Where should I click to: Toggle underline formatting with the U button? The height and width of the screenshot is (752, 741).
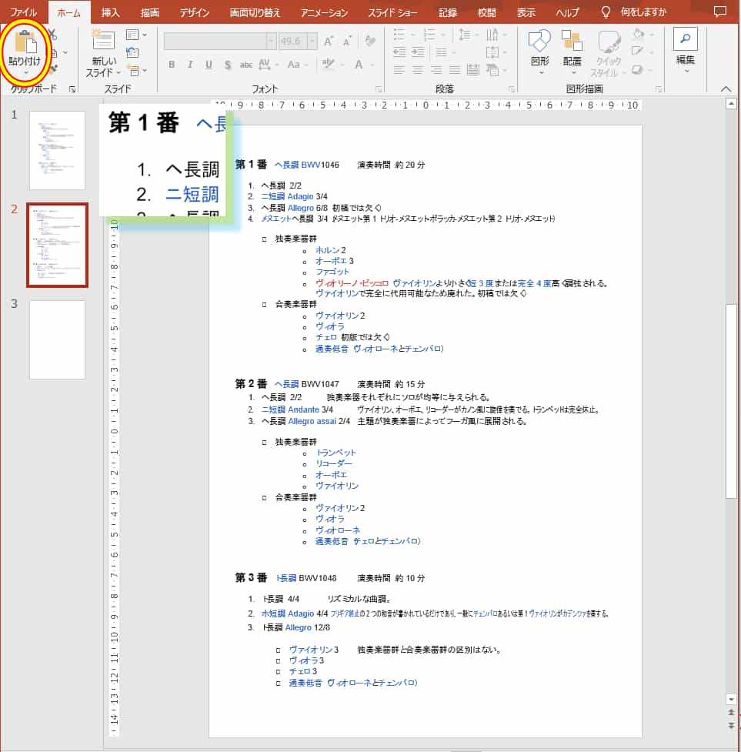pos(208,63)
